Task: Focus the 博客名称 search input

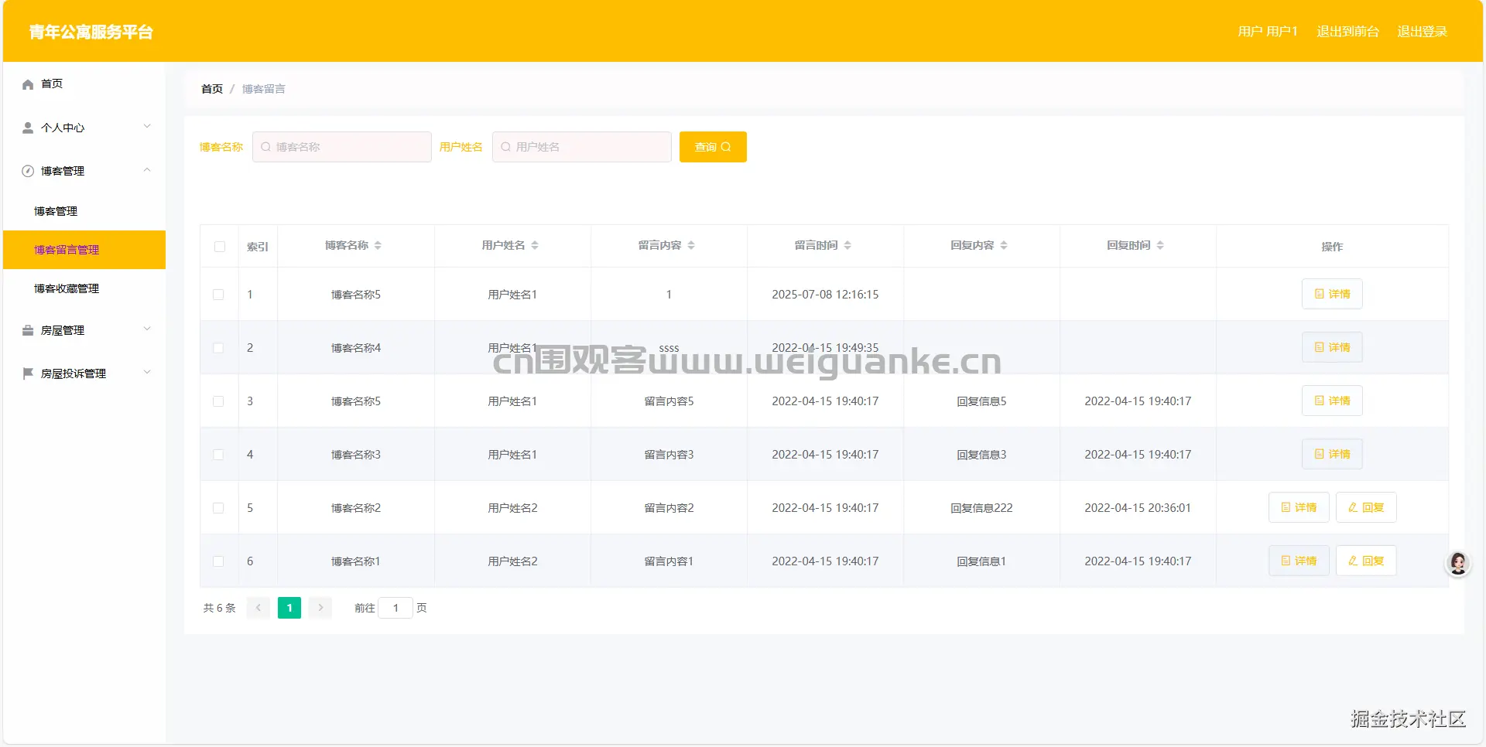Action: (x=342, y=147)
